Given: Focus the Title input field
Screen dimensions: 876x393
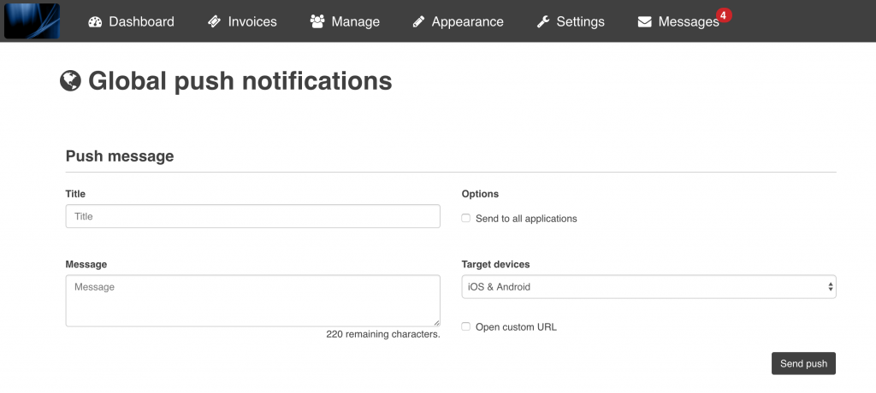Looking at the screenshot, I should coord(252,217).
